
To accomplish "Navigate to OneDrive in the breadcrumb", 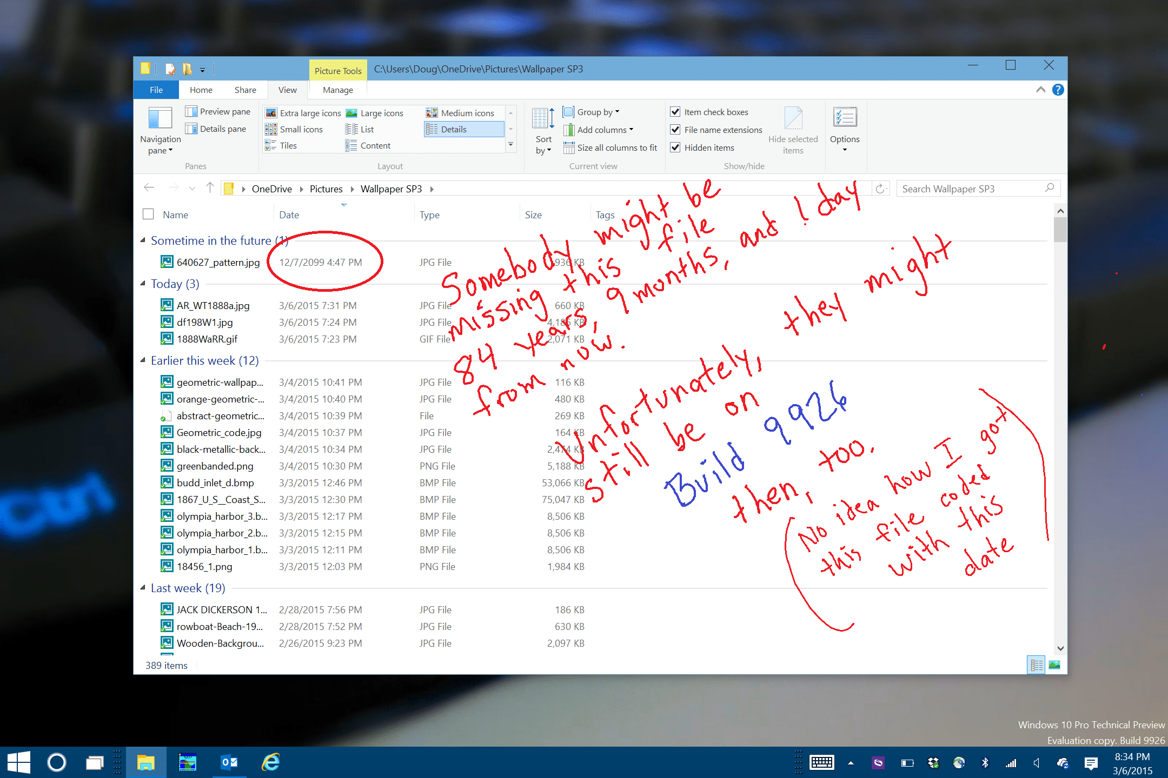I will pos(272,189).
